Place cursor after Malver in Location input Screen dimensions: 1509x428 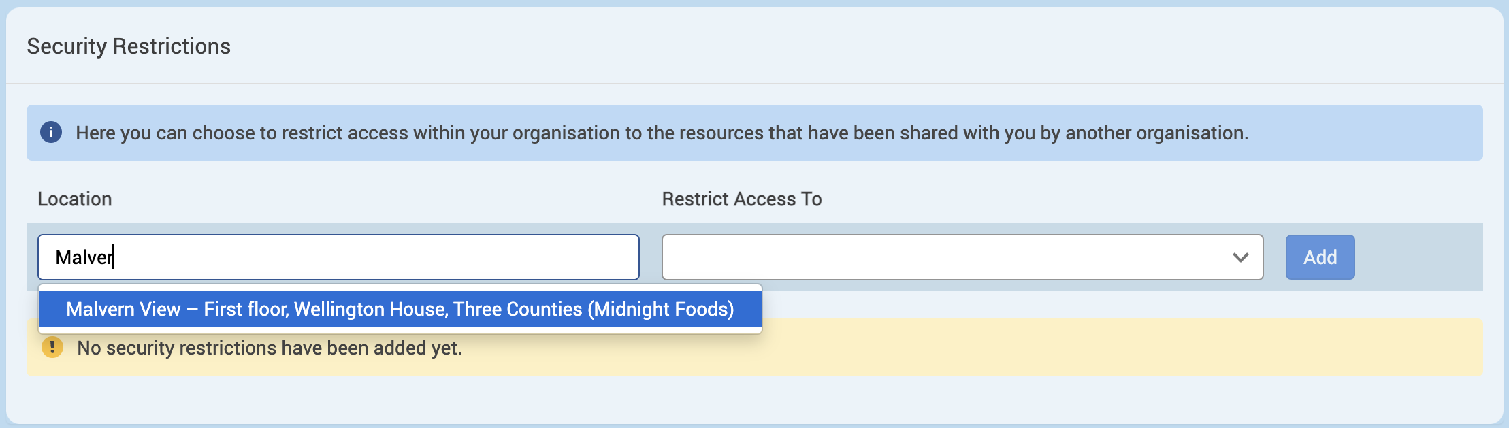[x=114, y=257]
